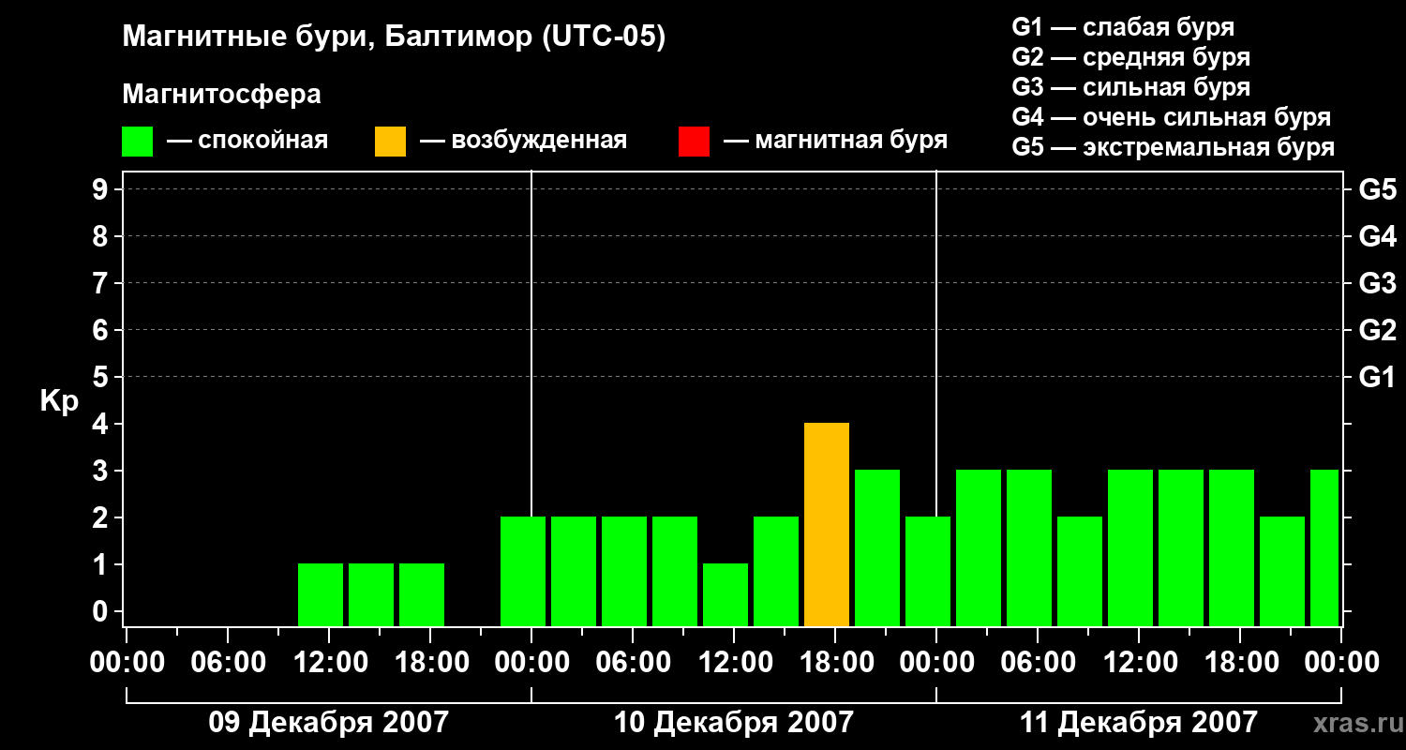Click the red 'магнитная буря' legend swatch
The width and height of the screenshot is (1406, 750).
click(694, 142)
